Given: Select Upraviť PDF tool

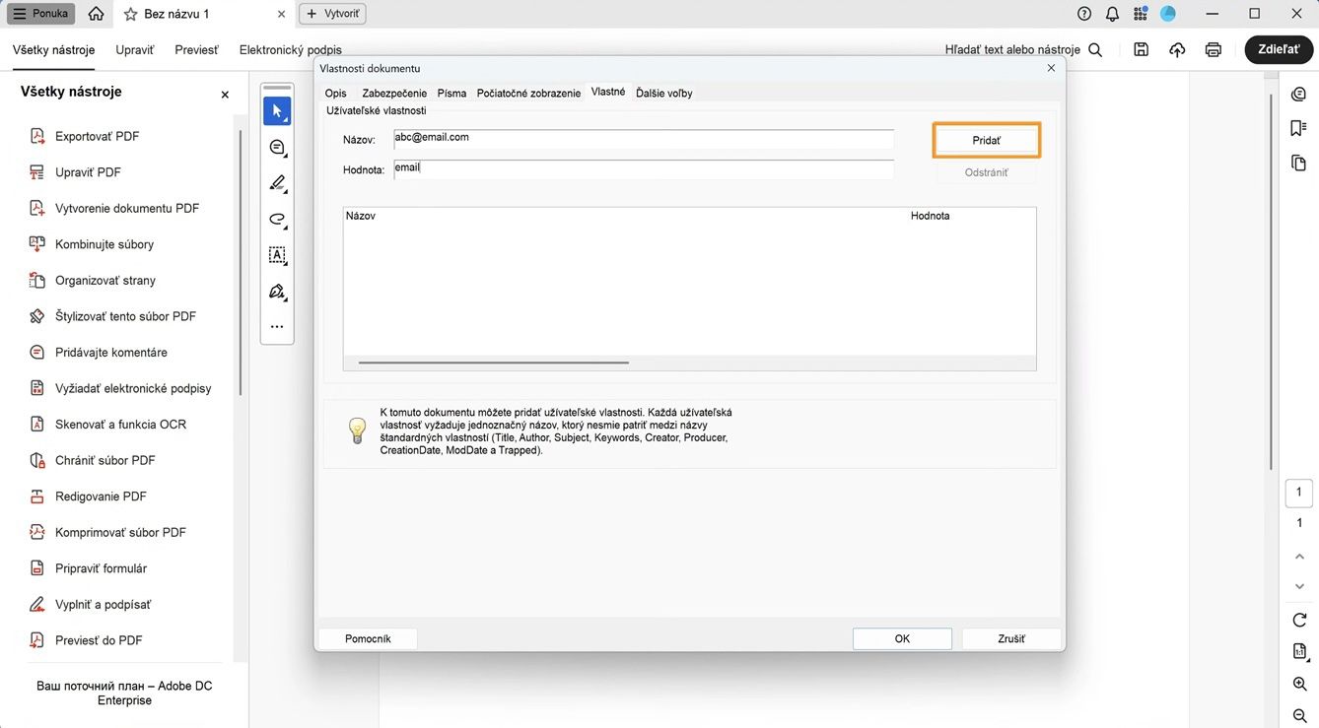Looking at the screenshot, I should click(88, 172).
